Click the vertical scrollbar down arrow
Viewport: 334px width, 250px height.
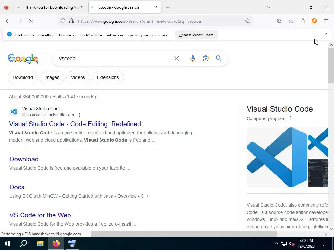pyautogui.click(x=331, y=229)
